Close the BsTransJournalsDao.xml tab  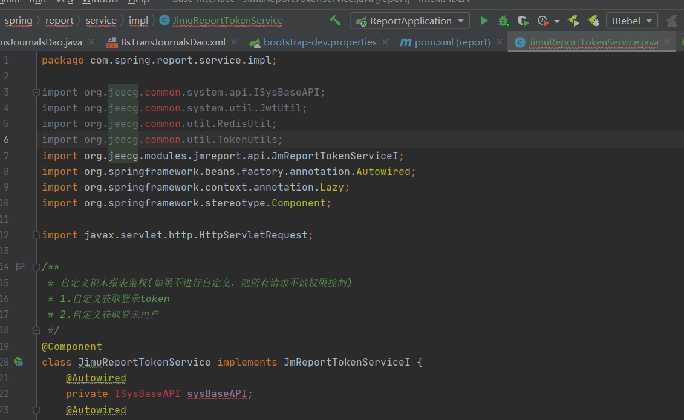[234, 42]
